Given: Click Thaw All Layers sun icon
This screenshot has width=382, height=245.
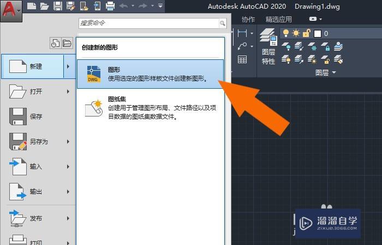Looking at the screenshot, I should [x=312, y=59].
